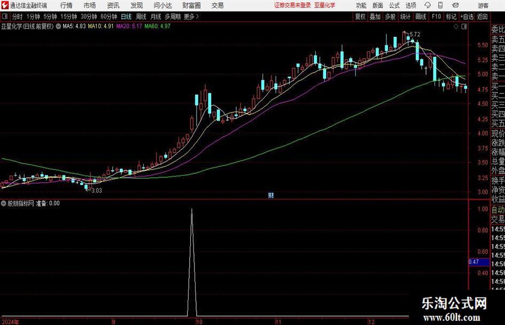This screenshot has width=505, height=325.
Task: Click the MA10: 4.91 indicator label
Action: (x=100, y=26)
